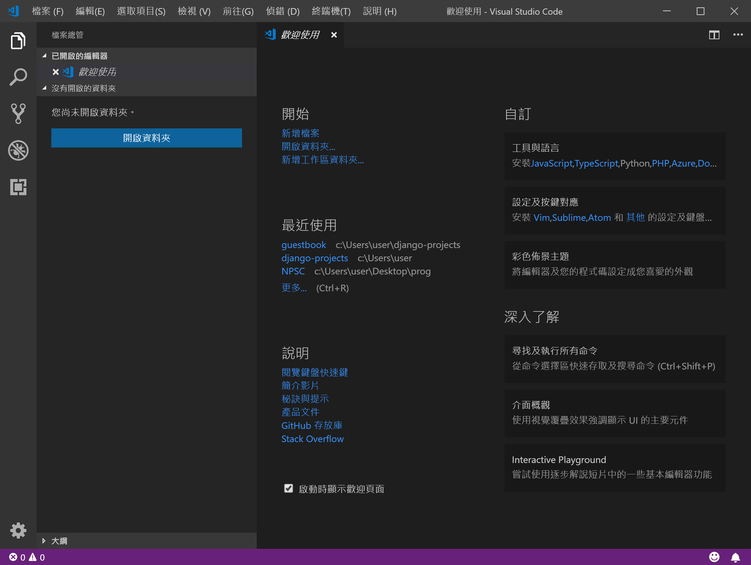
Task: Open the more actions ellipsis menu
Action: [x=738, y=35]
